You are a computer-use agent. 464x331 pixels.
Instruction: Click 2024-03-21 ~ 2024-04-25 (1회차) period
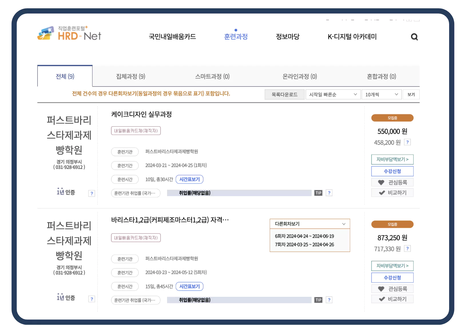tap(176, 165)
